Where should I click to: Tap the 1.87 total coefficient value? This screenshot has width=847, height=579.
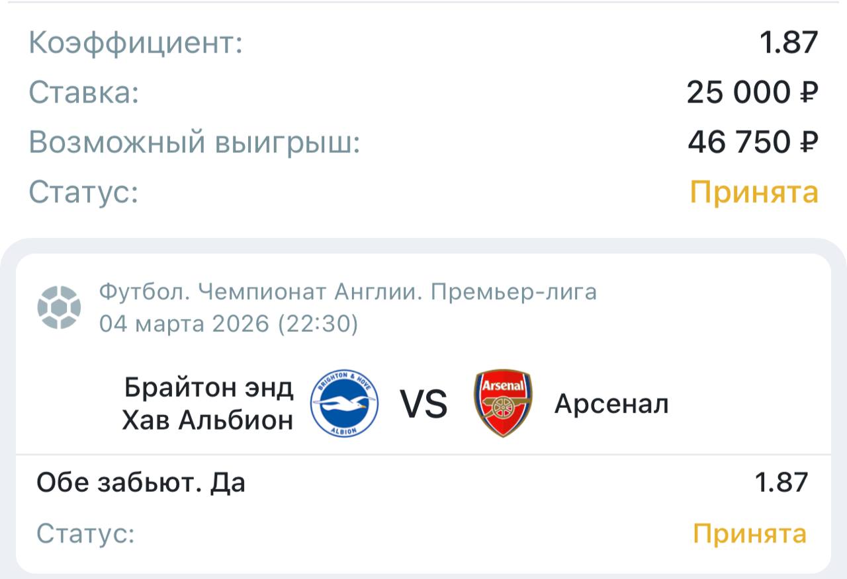(789, 43)
